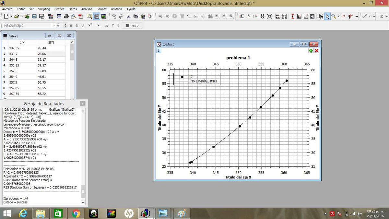Expand the line drawing tool dropdown arrow
Screen dimensions: 389x219
(x=370, y=16)
